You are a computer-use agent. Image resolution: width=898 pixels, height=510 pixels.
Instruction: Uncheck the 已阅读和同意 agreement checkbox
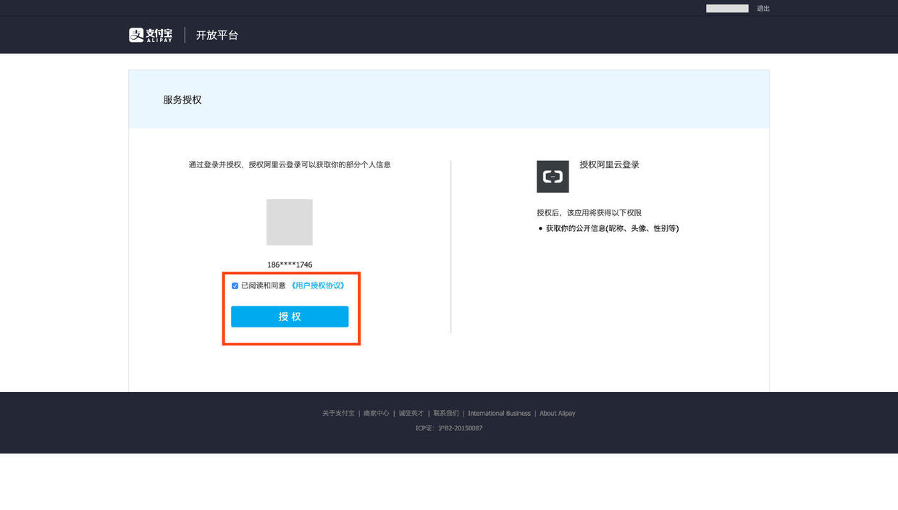tap(235, 286)
